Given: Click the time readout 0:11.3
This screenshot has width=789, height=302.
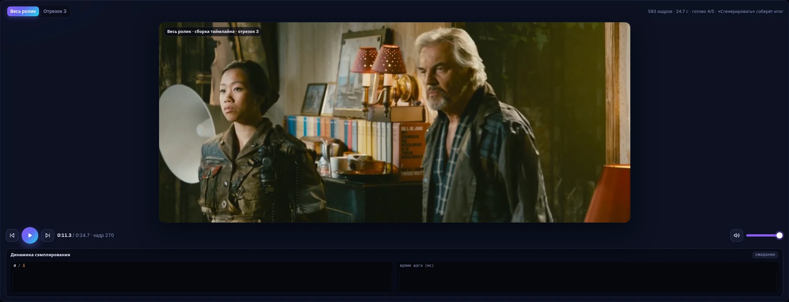Looking at the screenshot, I should [64, 235].
